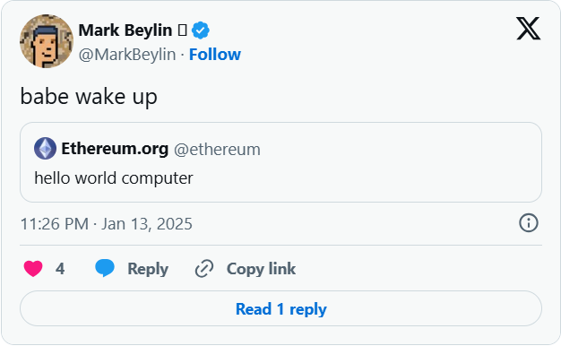Follow @MarkBeylin
Screen dimensions: 561x346
coord(215,55)
